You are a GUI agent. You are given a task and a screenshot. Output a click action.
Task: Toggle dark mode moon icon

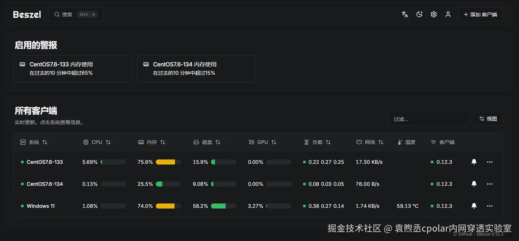tap(419, 14)
